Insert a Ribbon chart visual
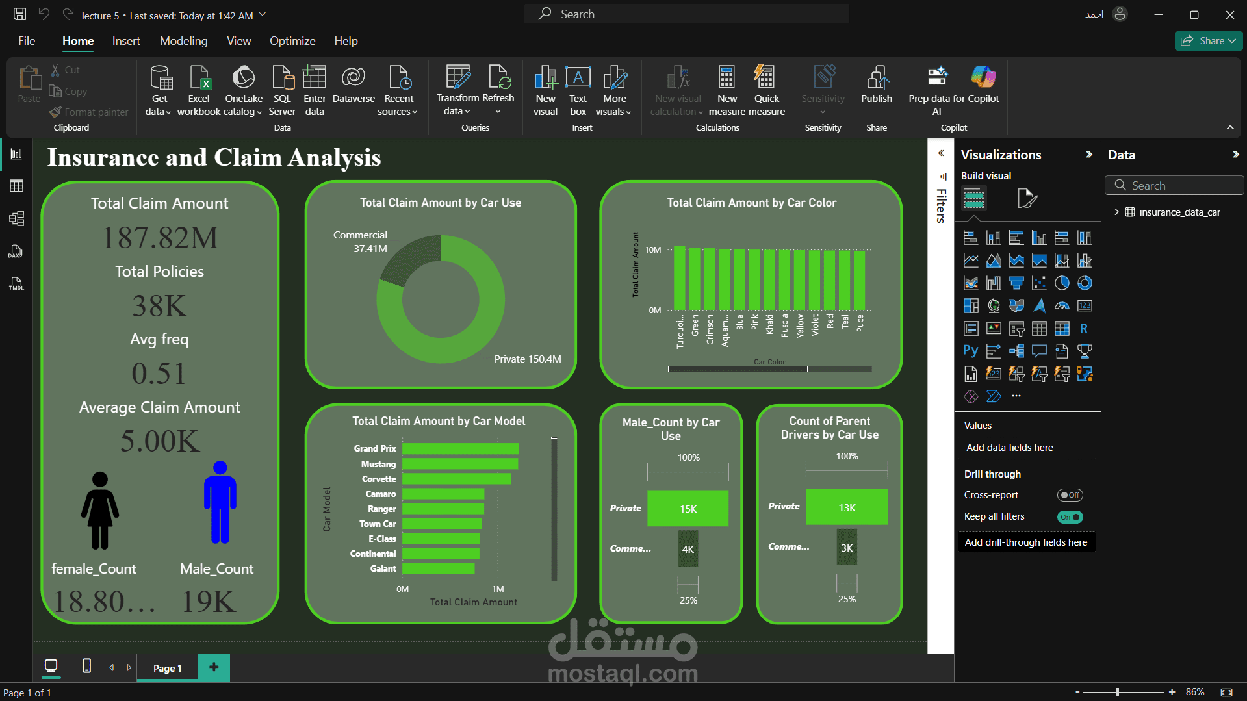This screenshot has width=1247, height=701. click(971, 283)
